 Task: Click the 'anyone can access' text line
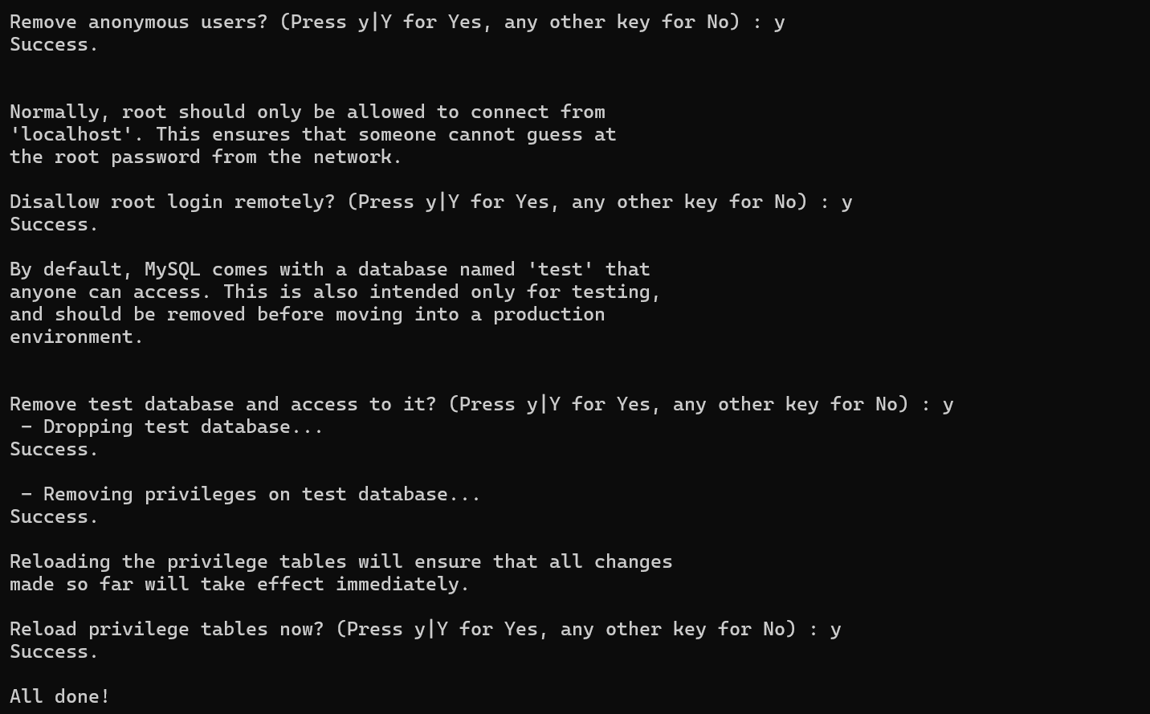(335, 292)
